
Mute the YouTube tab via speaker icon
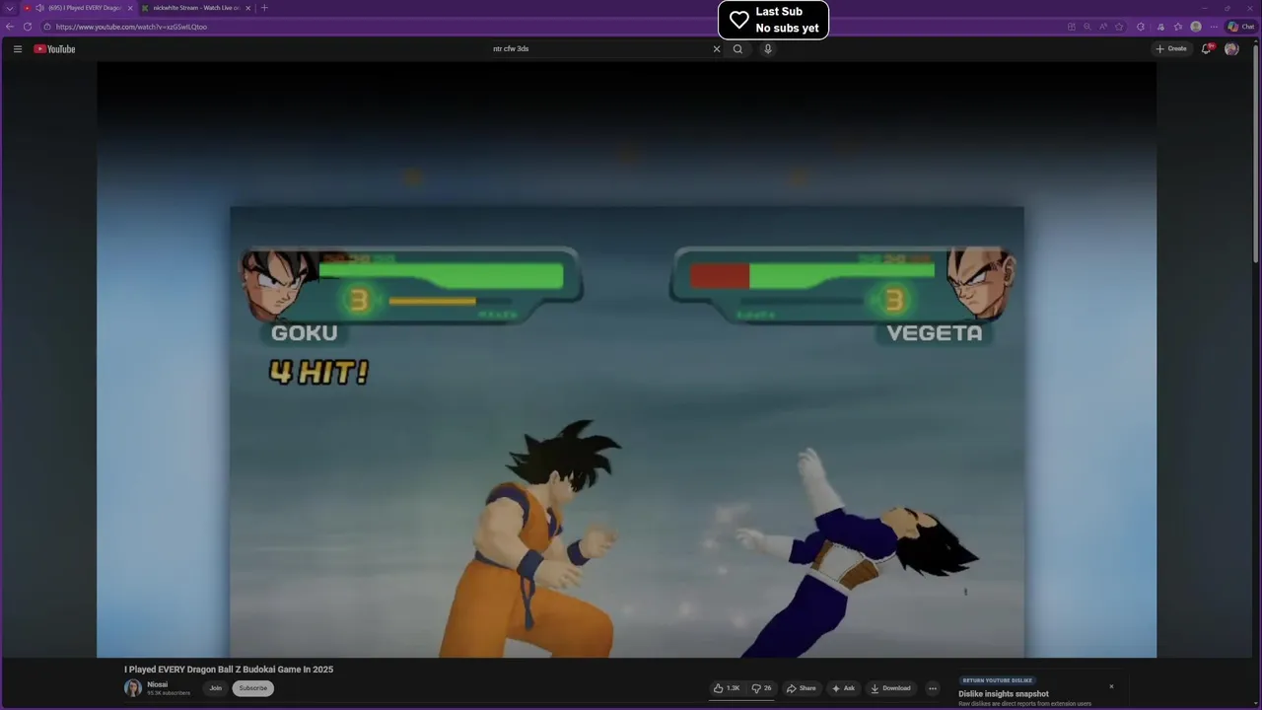pos(39,8)
